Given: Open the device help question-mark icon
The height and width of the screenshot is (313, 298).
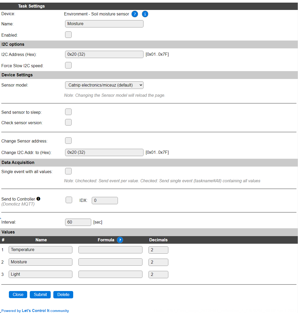Looking at the screenshot, I should tap(135, 14).
